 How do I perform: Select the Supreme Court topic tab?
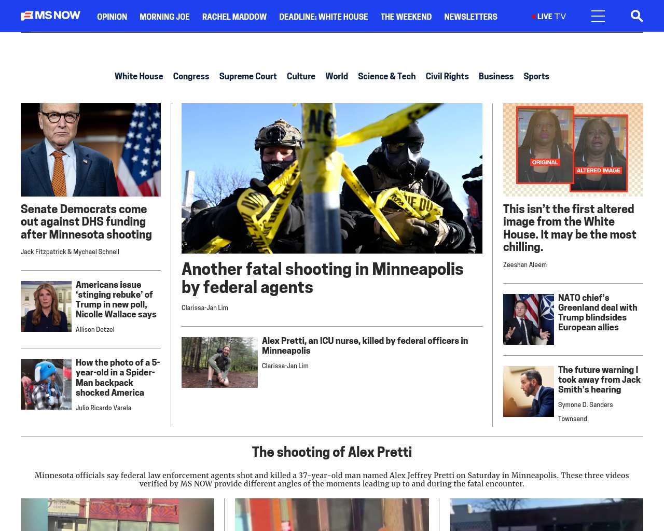[247, 76]
